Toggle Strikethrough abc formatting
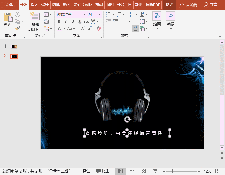 (x=86, y=21)
